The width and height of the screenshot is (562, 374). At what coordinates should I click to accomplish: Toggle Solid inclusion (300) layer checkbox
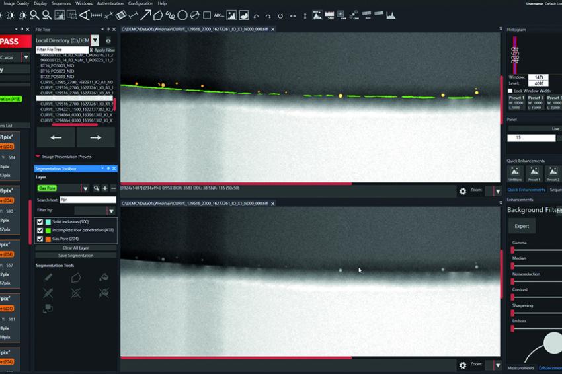click(40, 222)
